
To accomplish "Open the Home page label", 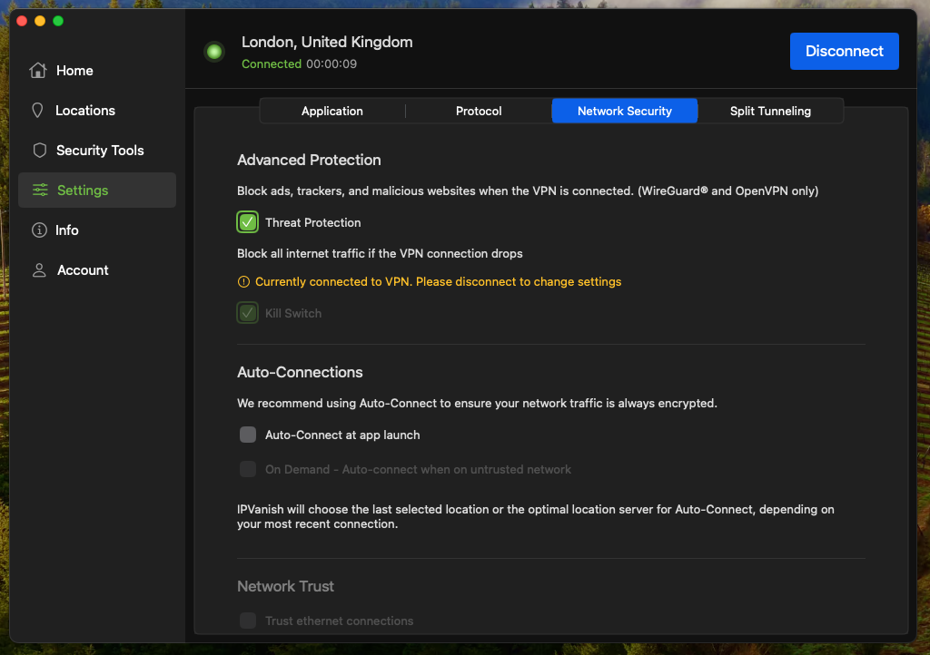I will coord(74,71).
